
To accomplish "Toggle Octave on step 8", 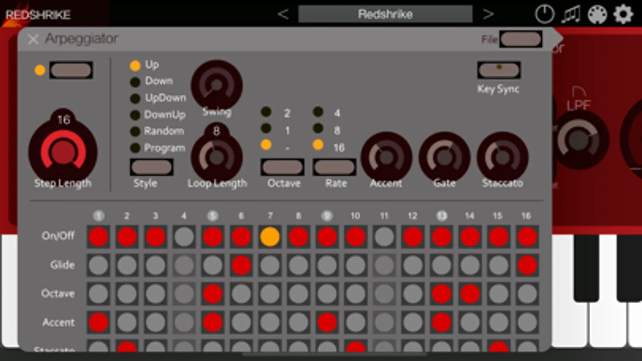I will pyautogui.click(x=298, y=294).
